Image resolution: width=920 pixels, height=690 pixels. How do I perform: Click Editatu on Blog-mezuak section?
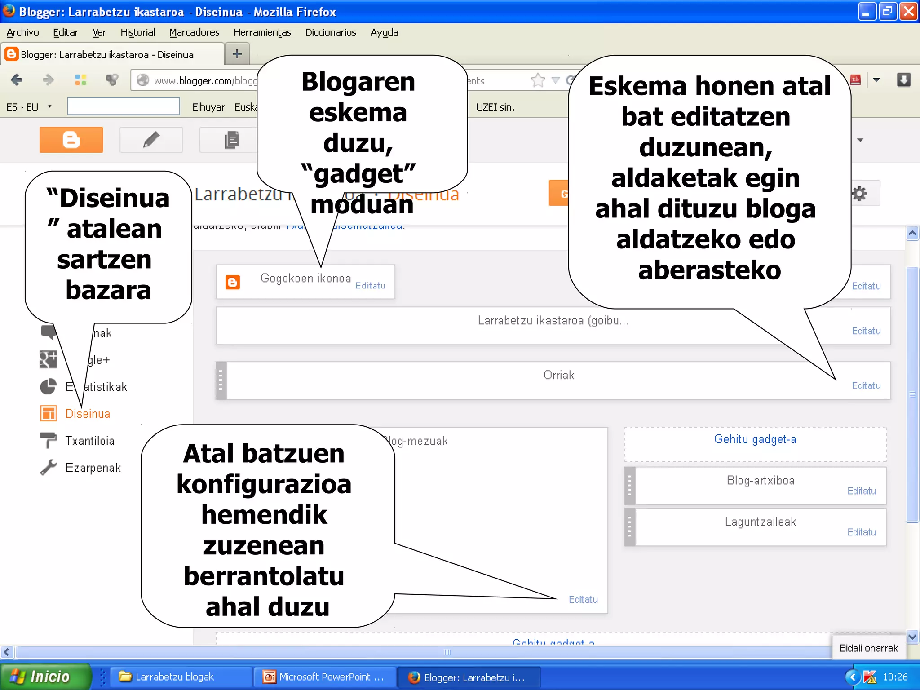click(x=583, y=599)
